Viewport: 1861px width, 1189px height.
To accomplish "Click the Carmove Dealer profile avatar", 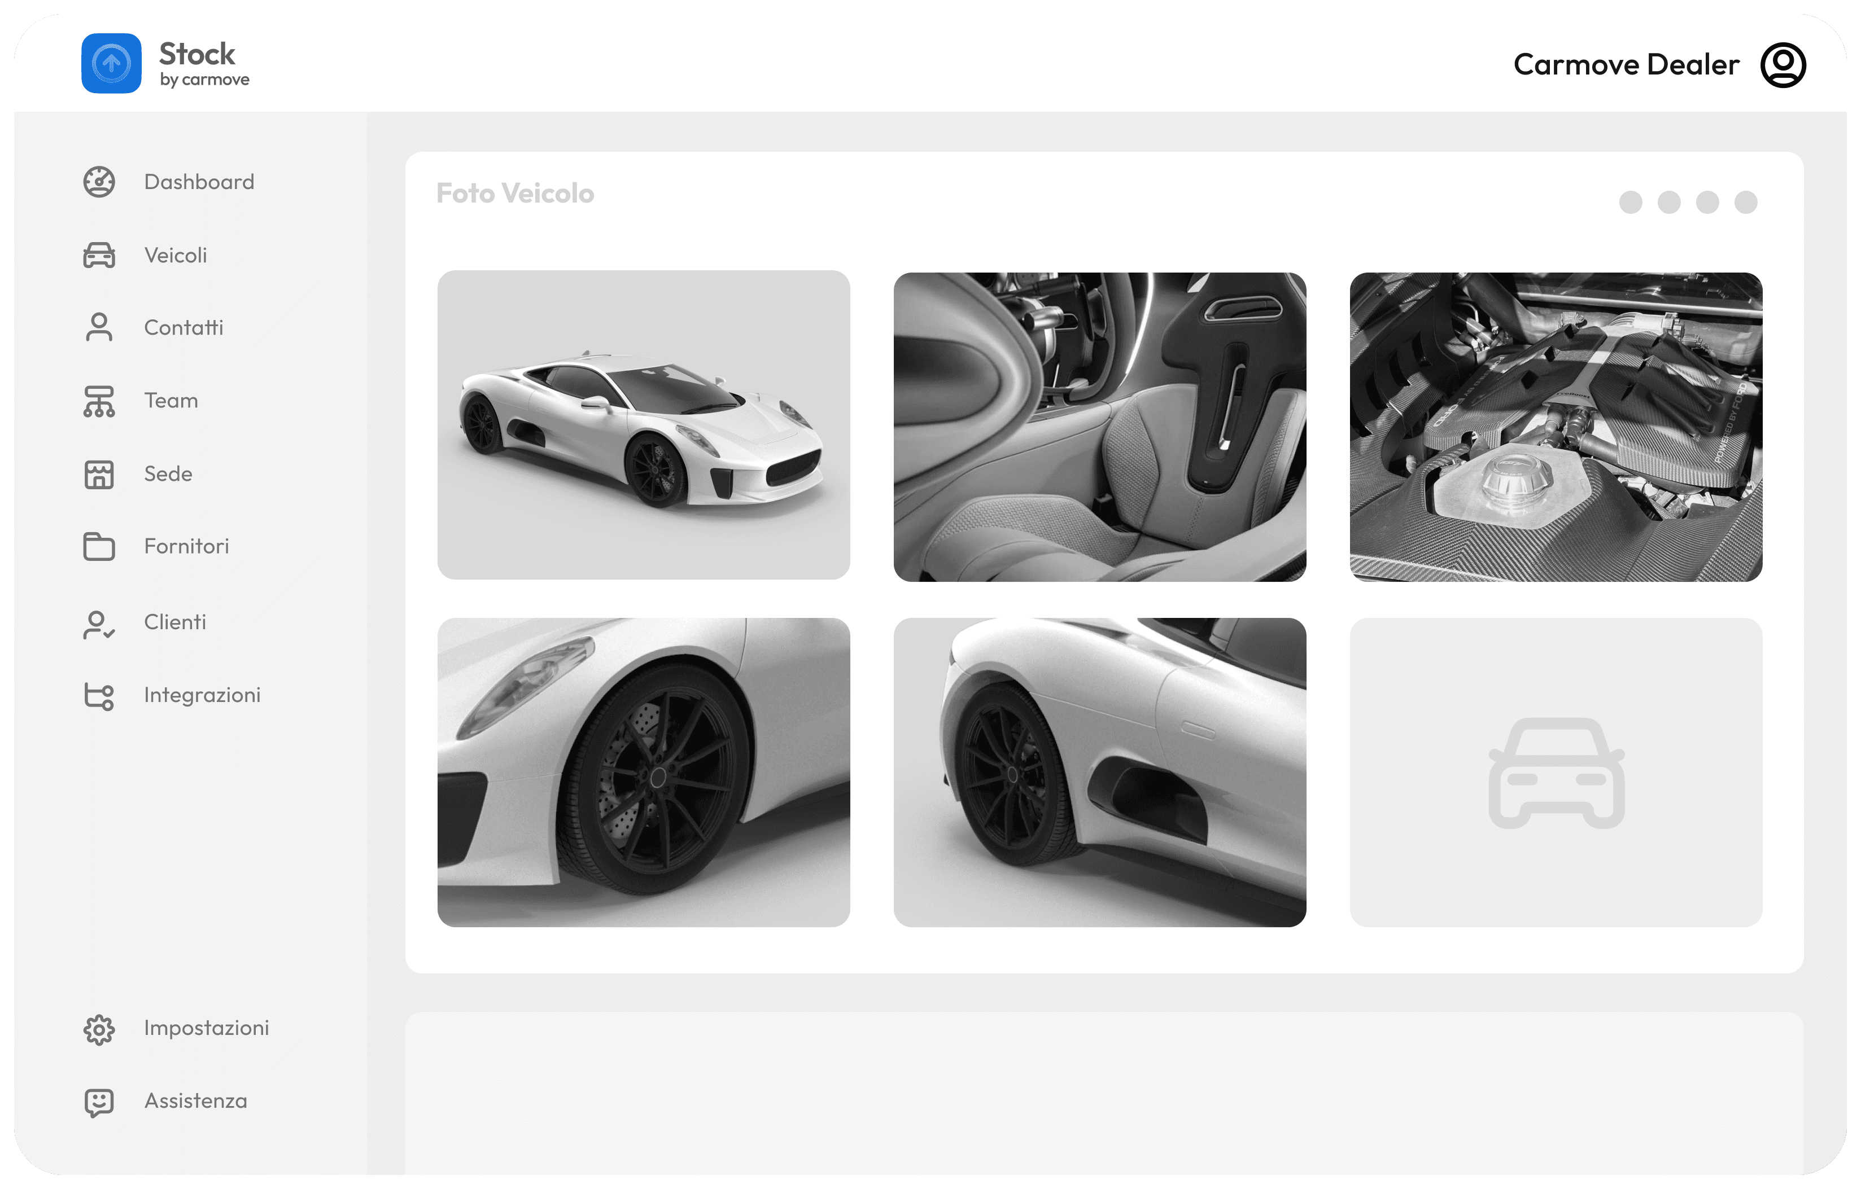I will pos(1783,65).
